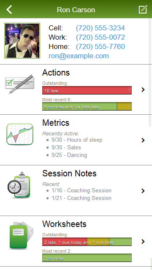152x270 pixels.
Task: Call home number (720) 555-7760
Action: pos(100,47)
